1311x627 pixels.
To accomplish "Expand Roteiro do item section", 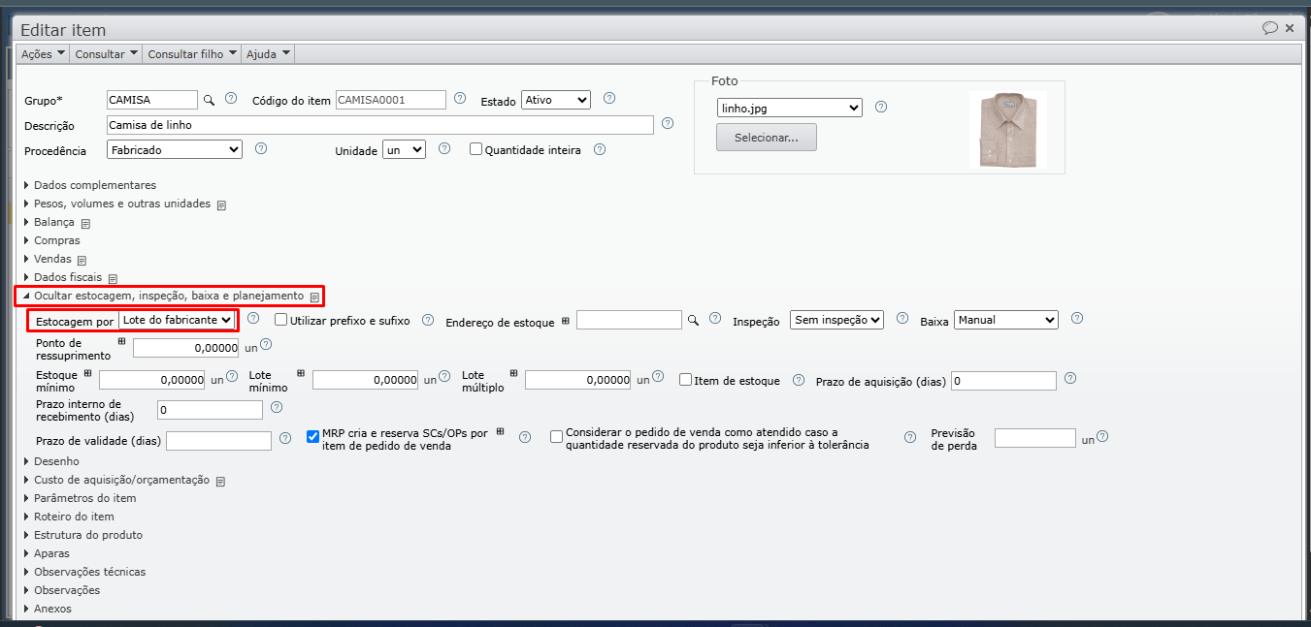I will click(x=69, y=517).
